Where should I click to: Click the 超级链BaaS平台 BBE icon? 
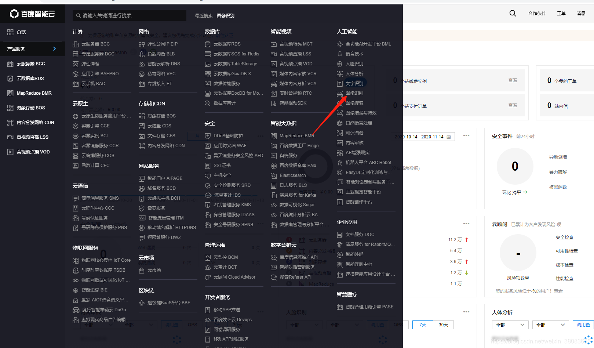[142, 303]
